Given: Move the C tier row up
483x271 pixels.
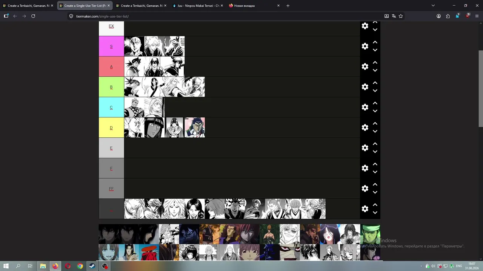Looking at the screenshot, I should 375,103.
